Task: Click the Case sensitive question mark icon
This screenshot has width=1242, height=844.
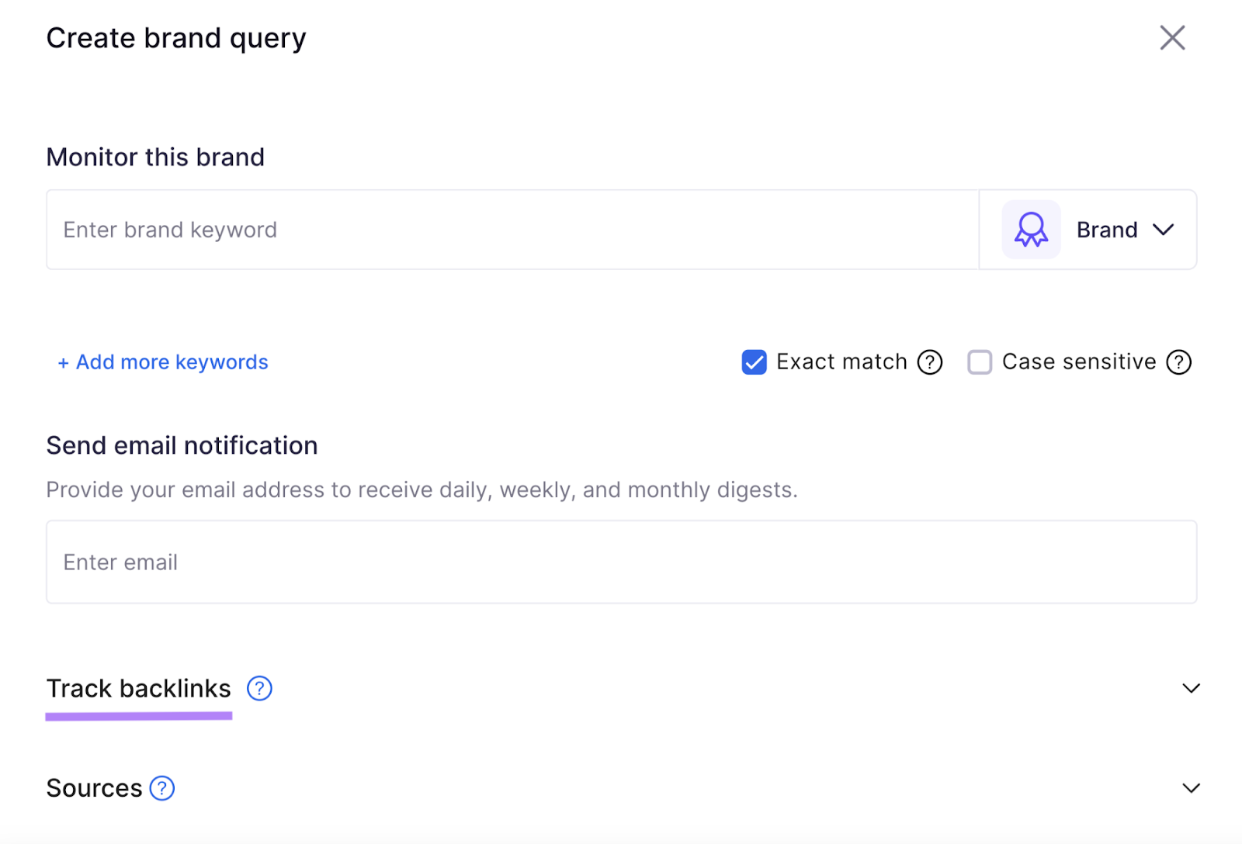Action: click(1178, 361)
